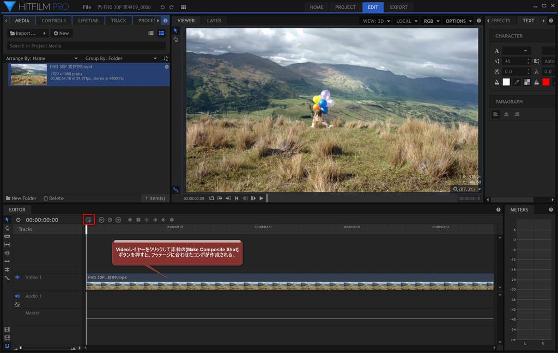Open the Group By: Folder dropdown
This screenshot has height=353, width=558.
[120, 58]
